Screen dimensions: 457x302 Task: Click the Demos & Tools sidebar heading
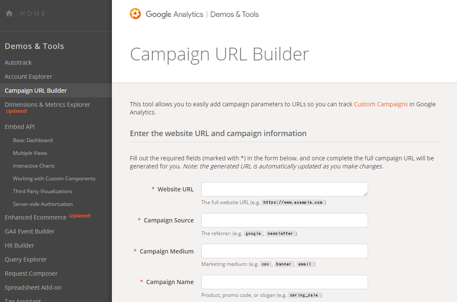34,46
